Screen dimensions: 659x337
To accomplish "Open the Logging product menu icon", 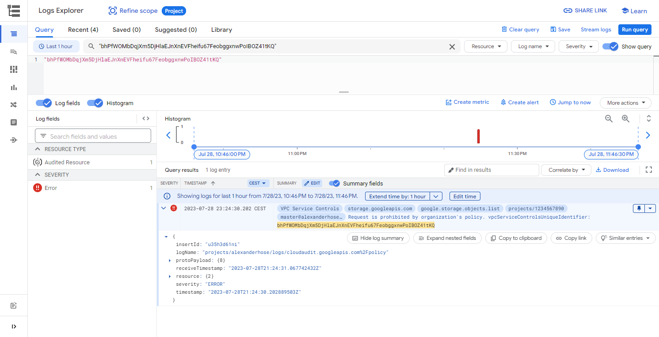I will [14, 11].
